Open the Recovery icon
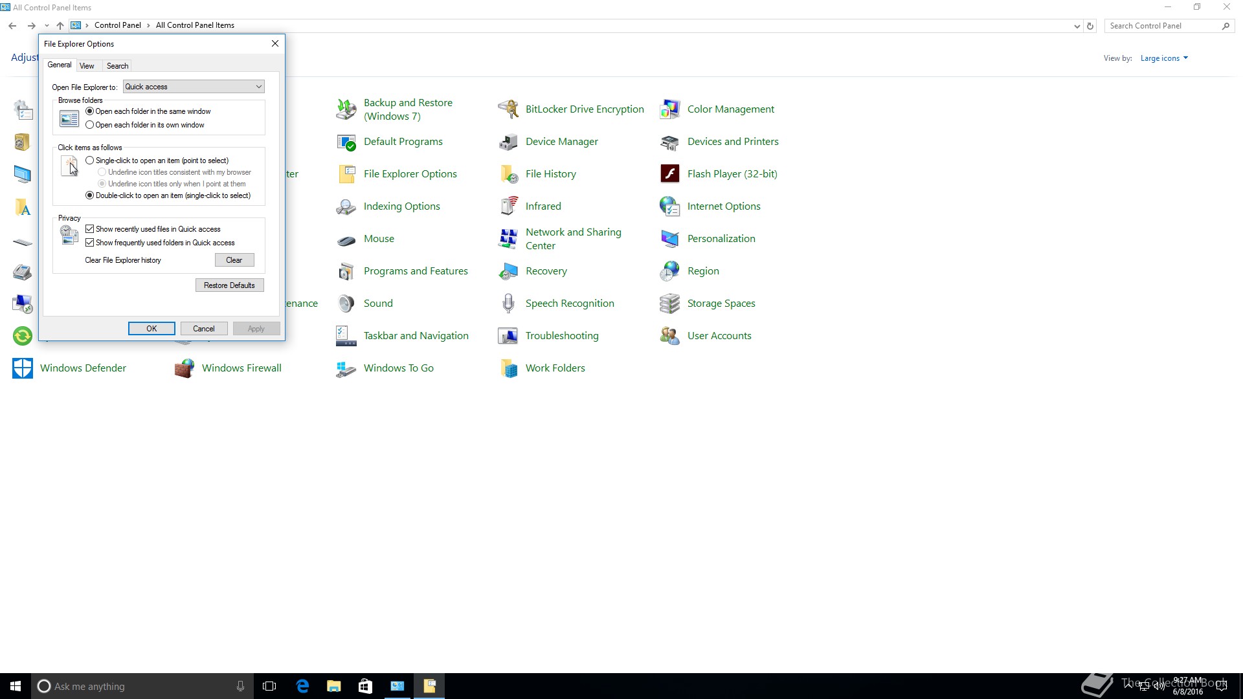 [x=508, y=271]
